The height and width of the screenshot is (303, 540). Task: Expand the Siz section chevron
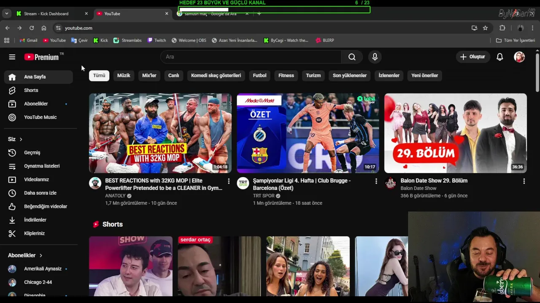(x=21, y=139)
